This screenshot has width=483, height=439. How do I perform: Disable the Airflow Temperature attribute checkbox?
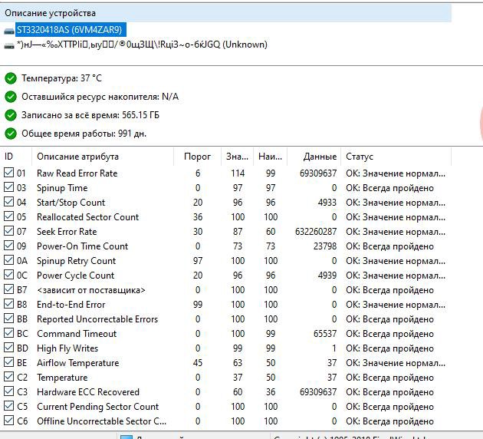click(8, 363)
